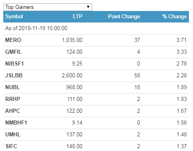Screen dimensions: 193x151
Task: Open the Top Gainers dropdown
Action: pos(48,7)
